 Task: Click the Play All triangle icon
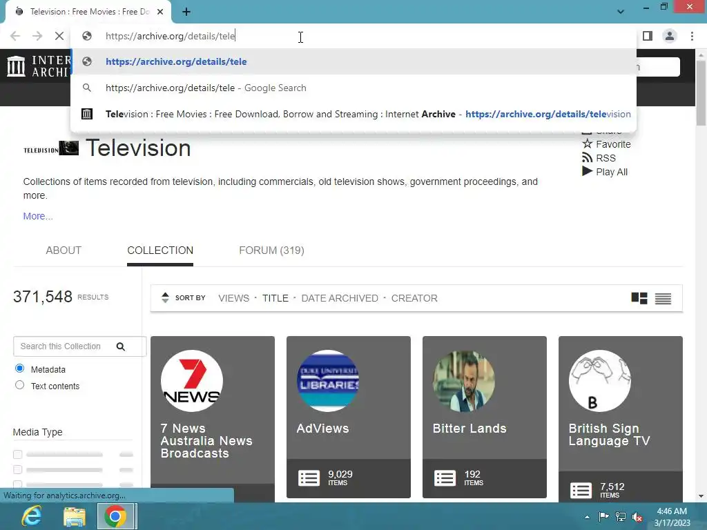coord(587,171)
